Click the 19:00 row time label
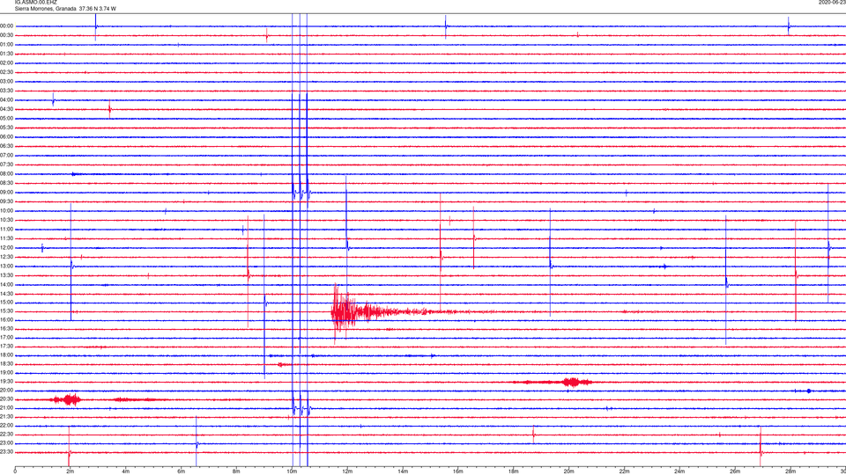Image resolution: width=846 pixels, height=475 pixels. 6,373
